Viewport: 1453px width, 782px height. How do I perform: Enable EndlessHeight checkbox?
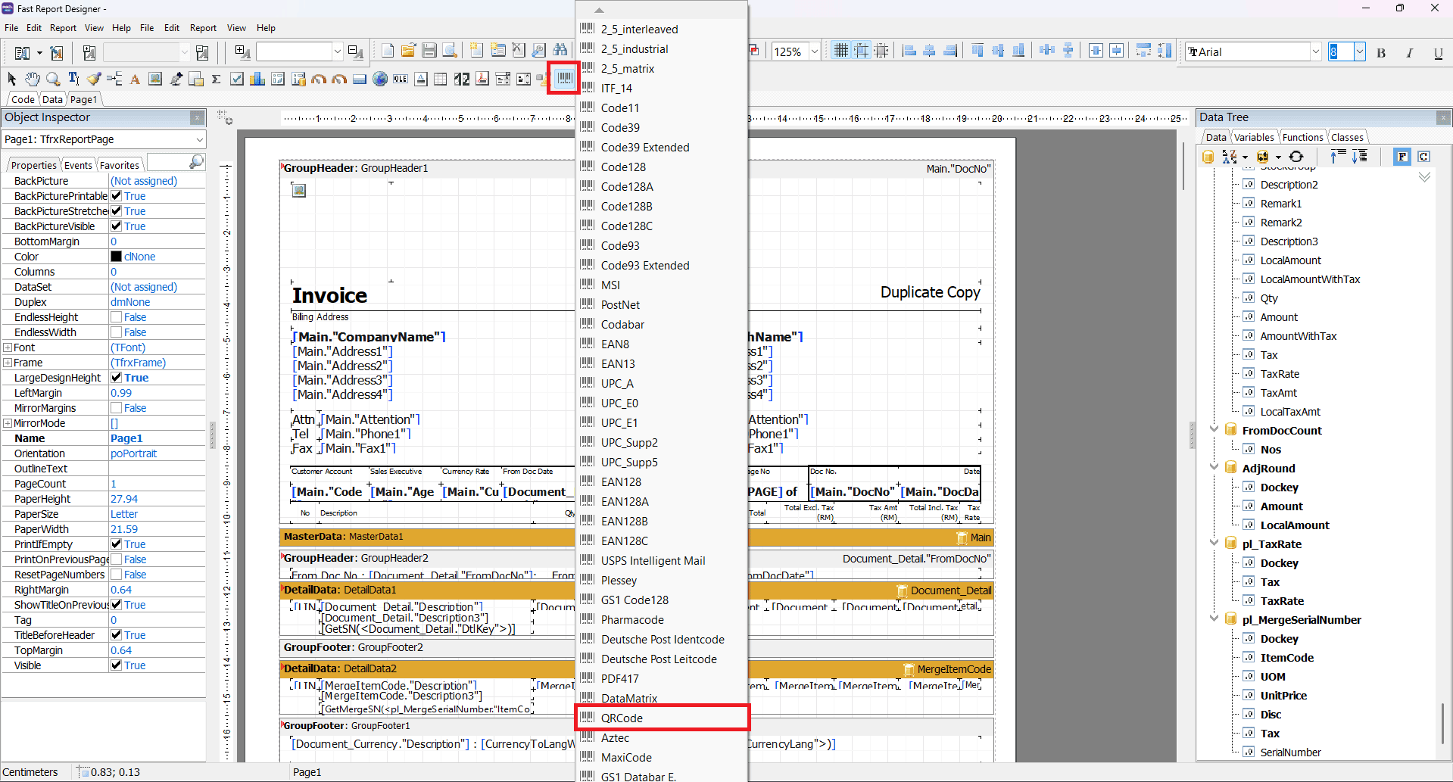tap(116, 317)
